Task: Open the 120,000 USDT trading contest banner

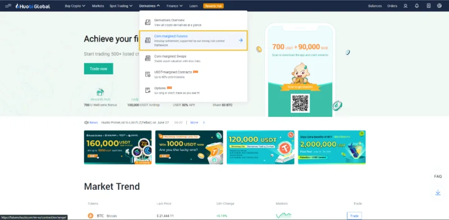Action: click(260, 147)
